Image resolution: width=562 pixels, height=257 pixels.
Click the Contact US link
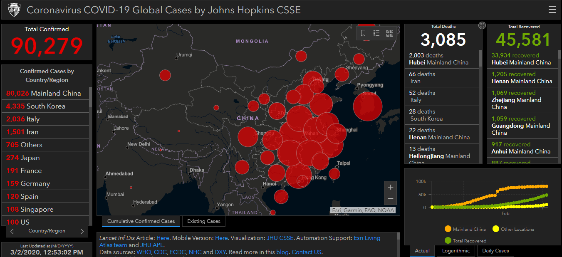[307, 252]
